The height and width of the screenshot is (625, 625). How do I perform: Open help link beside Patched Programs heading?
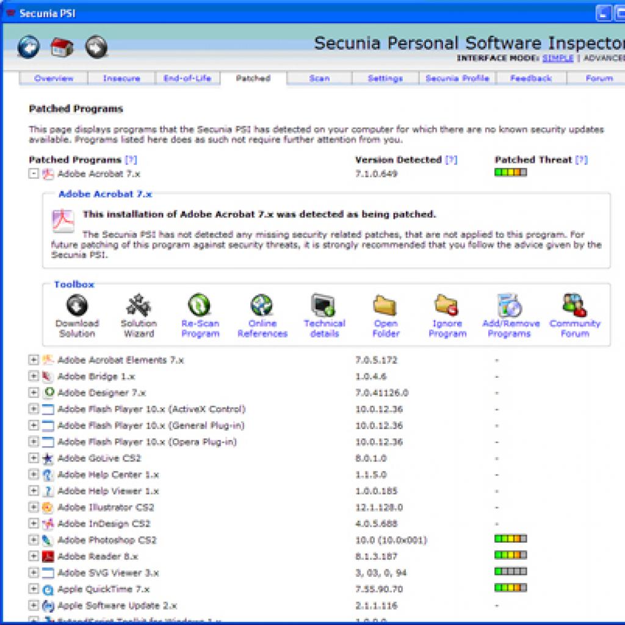(131, 160)
